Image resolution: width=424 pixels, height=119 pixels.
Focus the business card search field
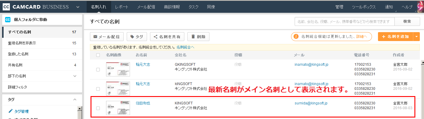345,21
